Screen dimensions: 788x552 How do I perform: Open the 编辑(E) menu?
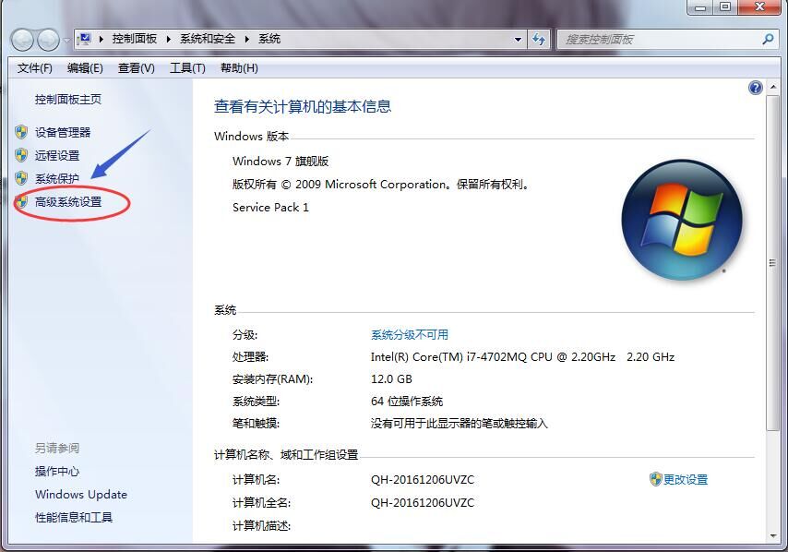coord(85,68)
